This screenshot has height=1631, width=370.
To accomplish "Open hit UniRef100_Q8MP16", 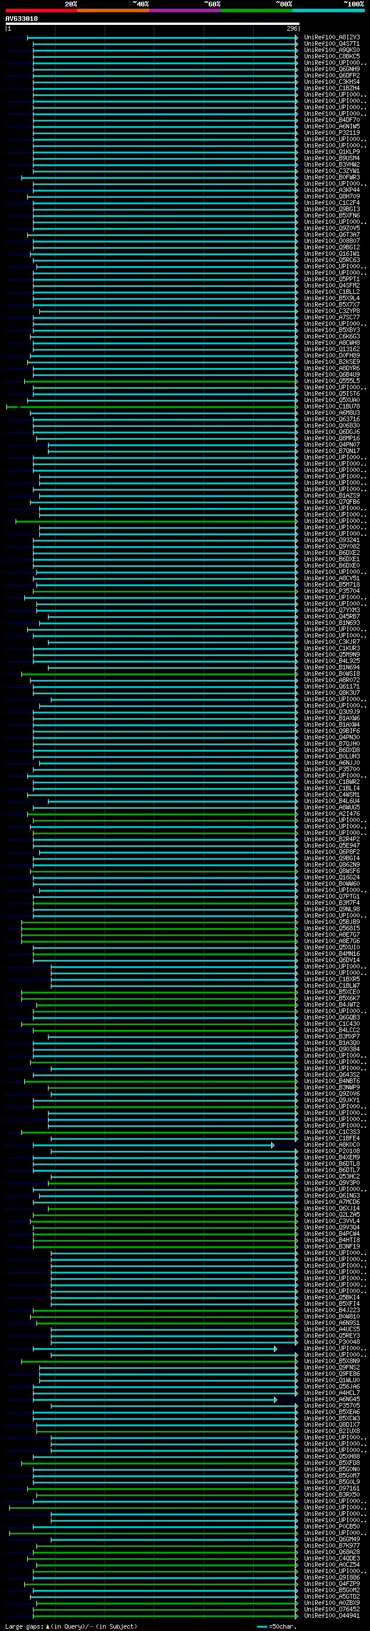I will pos(331,438).
